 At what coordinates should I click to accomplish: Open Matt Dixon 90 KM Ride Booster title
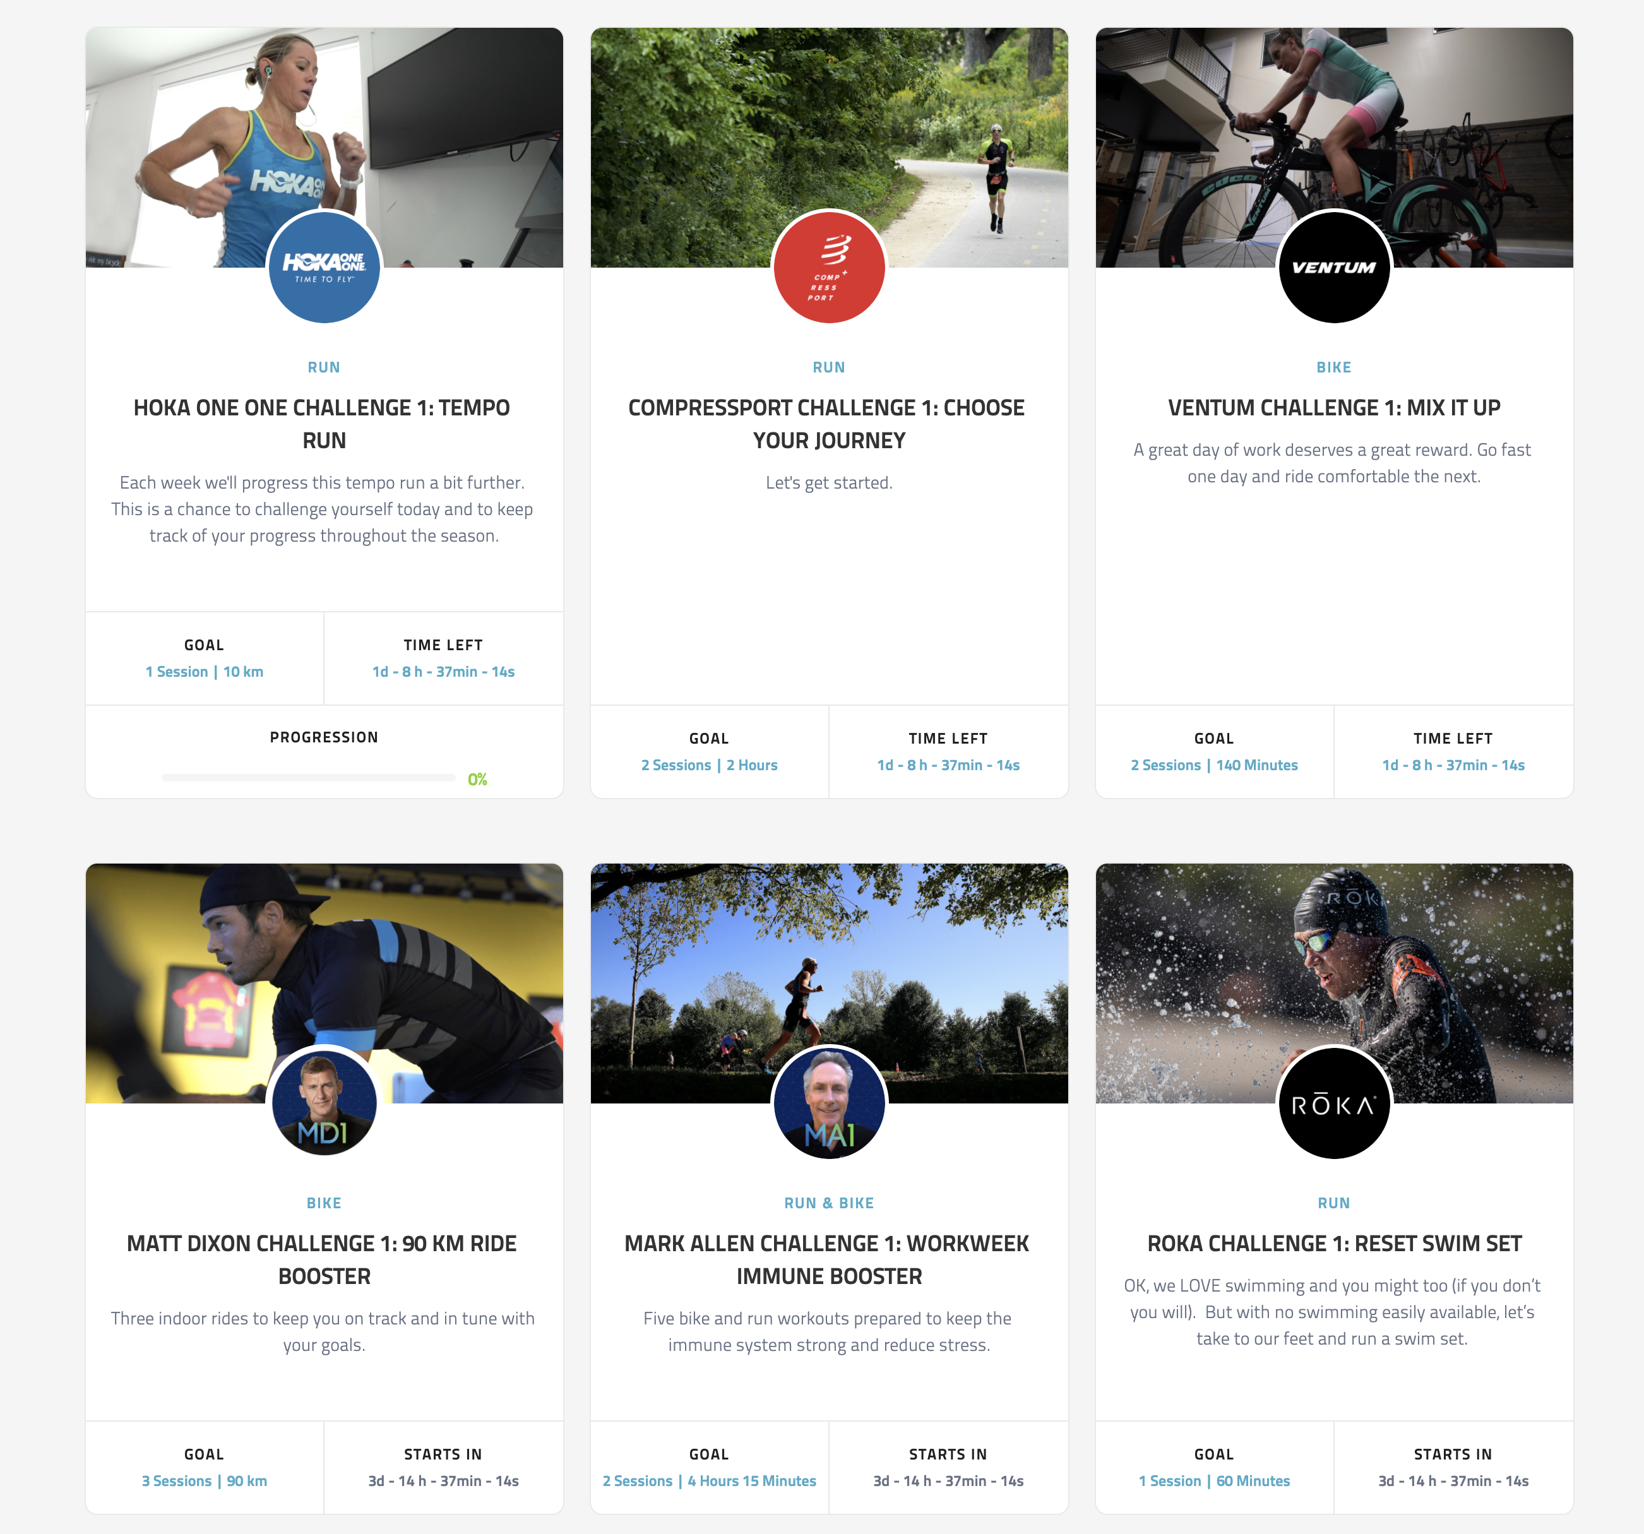click(323, 1259)
